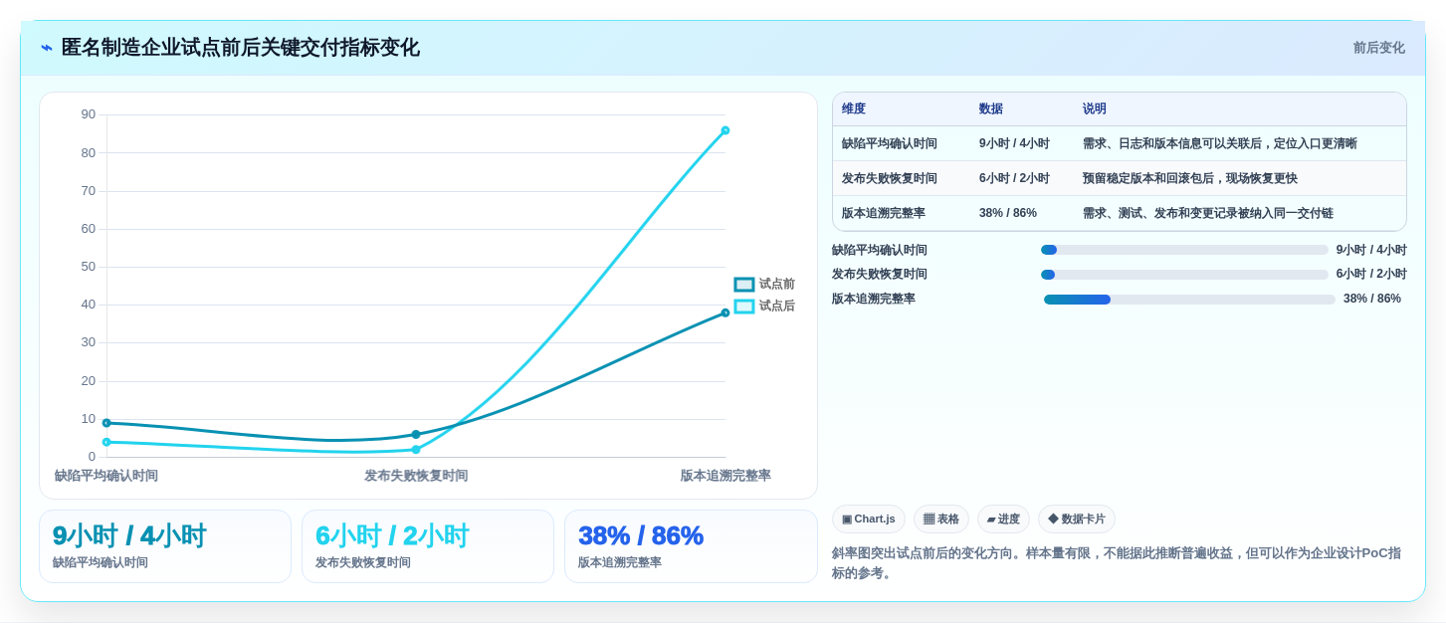Click the 发布失败恢复时间 progress bar

[x=1184, y=275]
